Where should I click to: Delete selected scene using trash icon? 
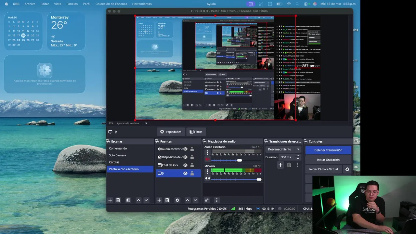point(118,200)
